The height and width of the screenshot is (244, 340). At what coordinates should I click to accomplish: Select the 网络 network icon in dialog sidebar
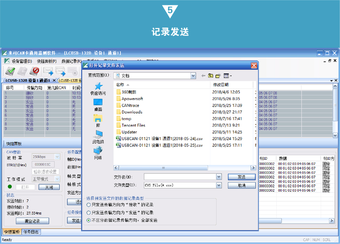(98, 150)
